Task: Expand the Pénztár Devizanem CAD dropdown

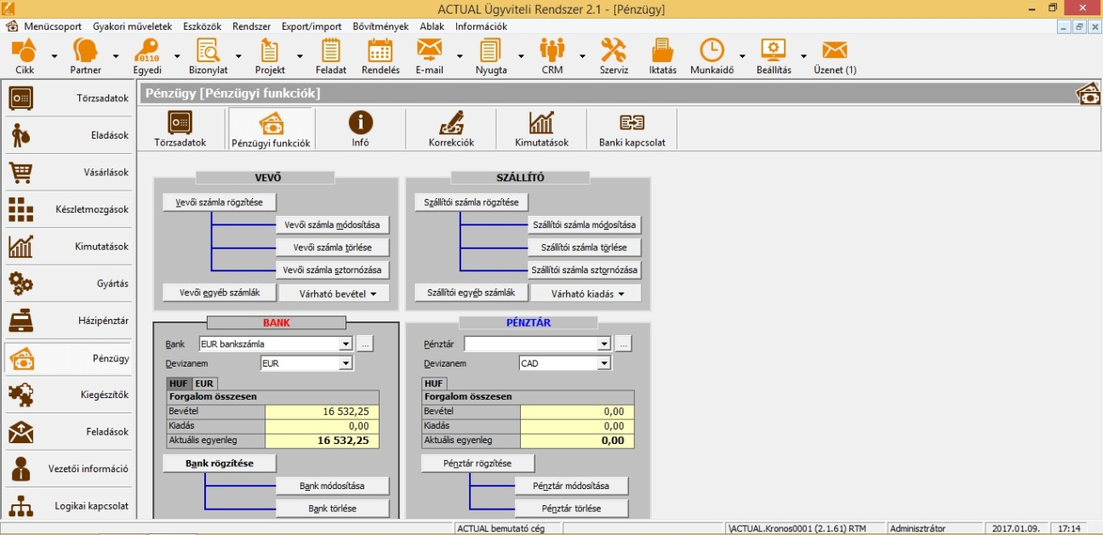Action: click(604, 364)
